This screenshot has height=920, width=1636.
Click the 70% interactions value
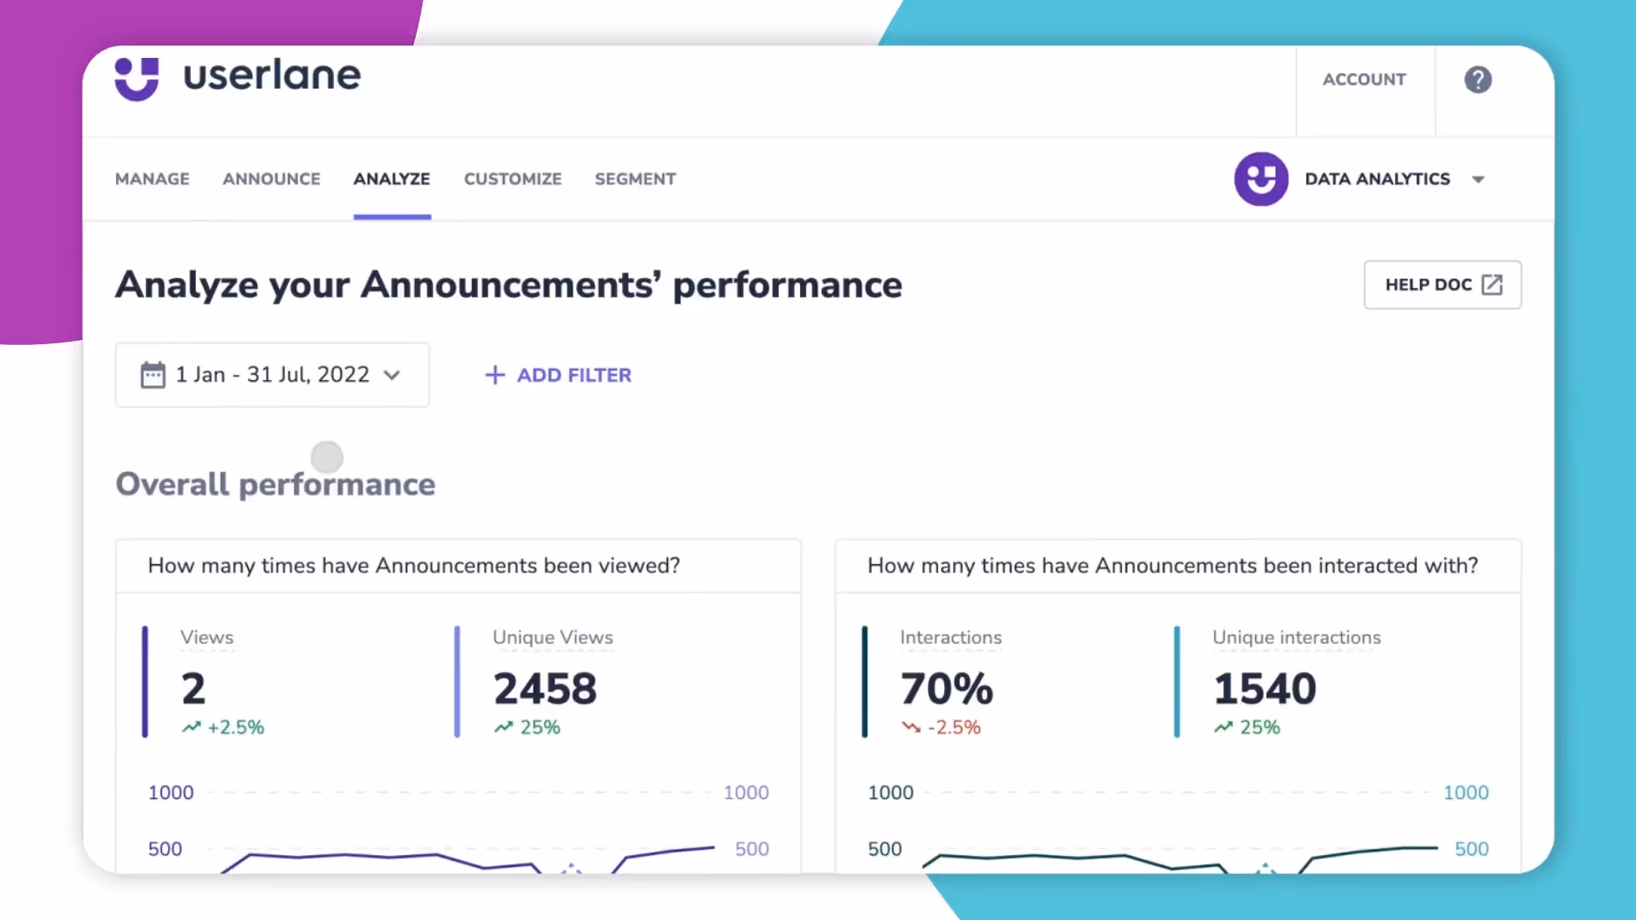pyautogui.click(x=947, y=688)
